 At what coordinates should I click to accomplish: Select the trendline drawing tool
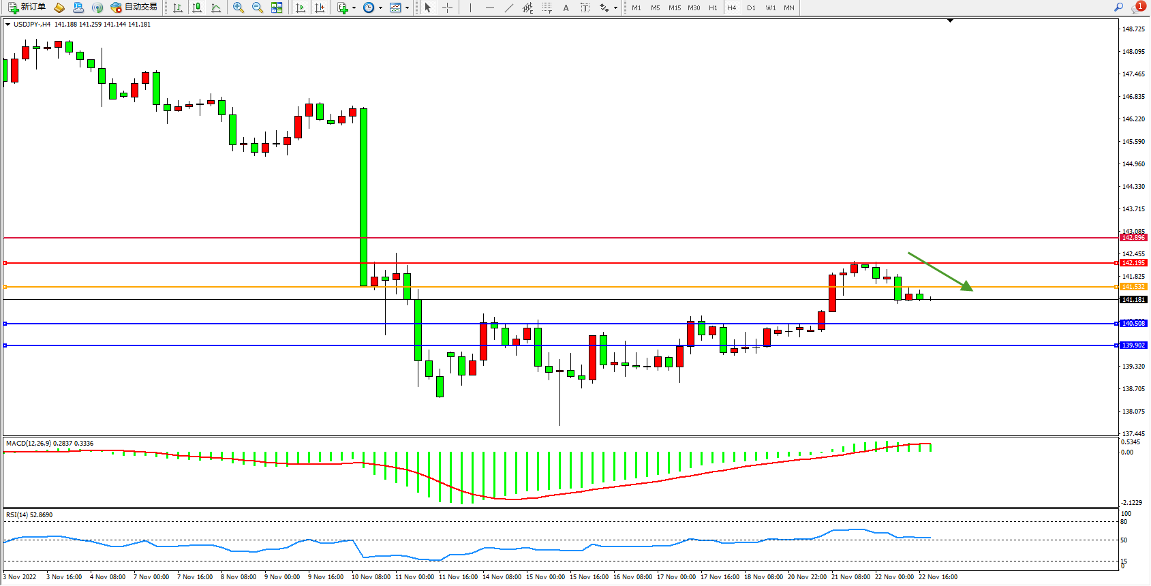click(509, 7)
